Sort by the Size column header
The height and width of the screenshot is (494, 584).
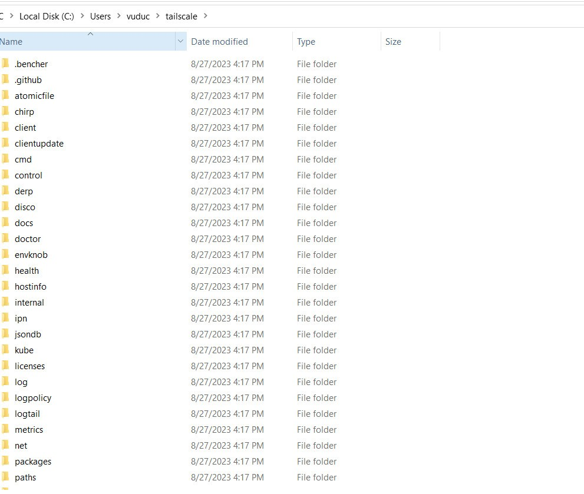click(x=410, y=41)
